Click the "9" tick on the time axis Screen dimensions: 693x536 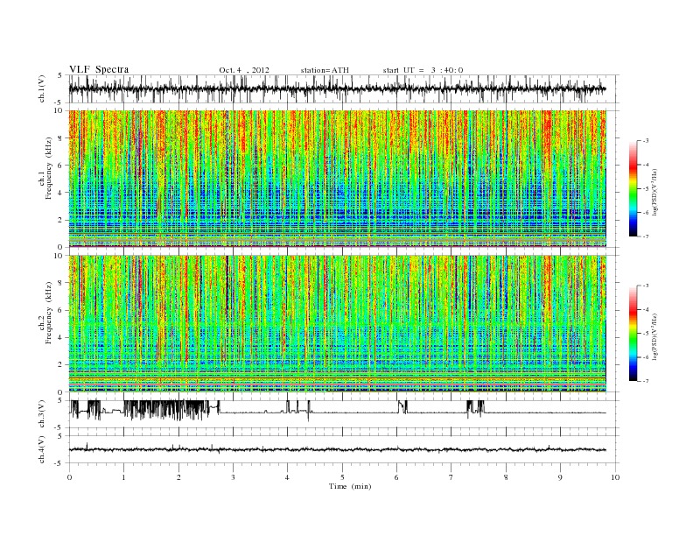[561, 477]
